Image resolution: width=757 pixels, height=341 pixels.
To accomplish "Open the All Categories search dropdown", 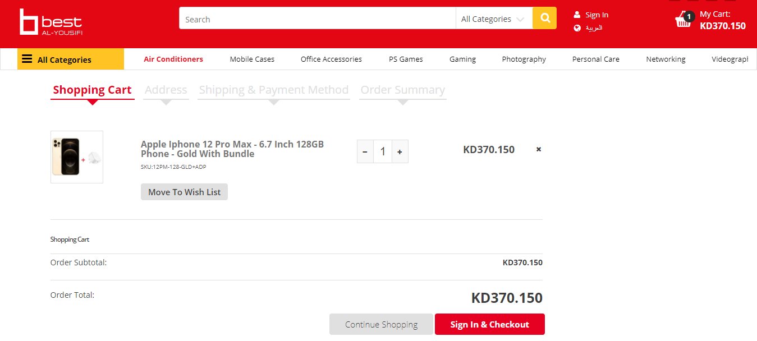I will pyautogui.click(x=493, y=19).
